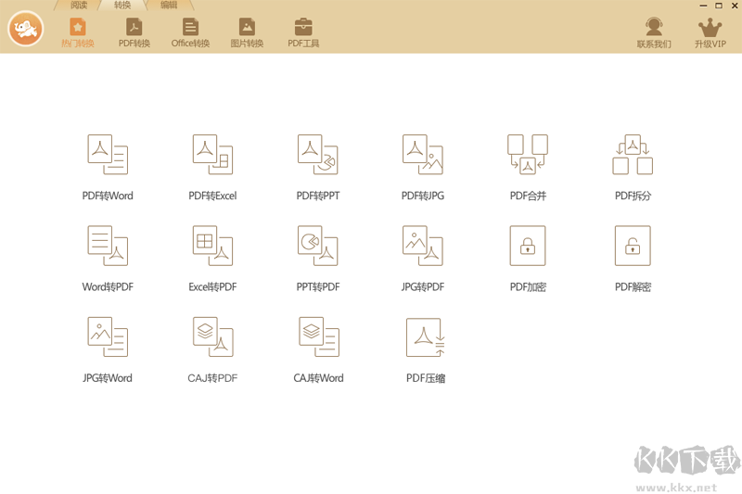This screenshot has height=494, width=742.
Task: Open the Office转换 toolbar category
Action: (x=190, y=32)
